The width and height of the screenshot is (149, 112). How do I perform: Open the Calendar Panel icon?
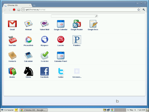[x=61, y=55]
